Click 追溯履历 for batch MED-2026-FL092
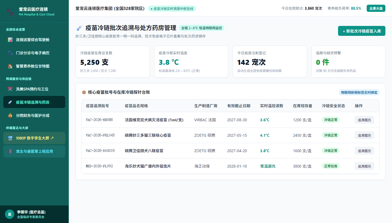The height and width of the screenshot is (223, 392). coord(364,166)
